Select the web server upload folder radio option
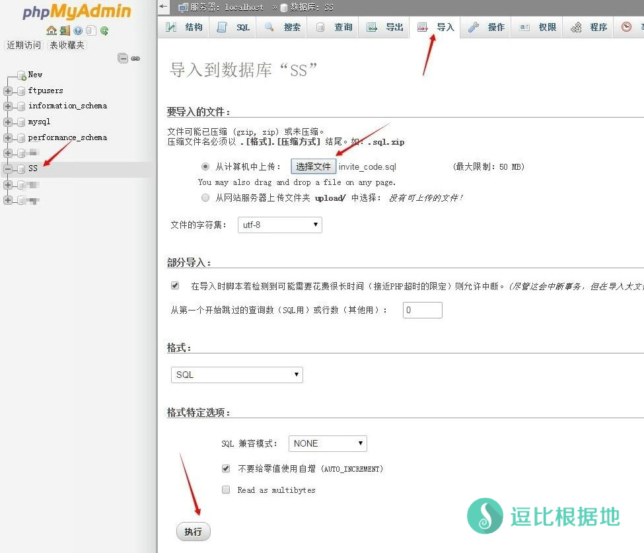The width and height of the screenshot is (644, 553). click(205, 198)
